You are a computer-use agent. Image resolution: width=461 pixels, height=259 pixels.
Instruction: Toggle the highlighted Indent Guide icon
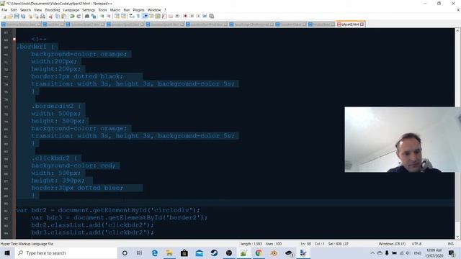[x=145, y=16]
